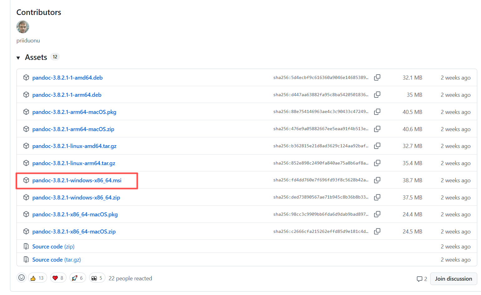The width and height of the screenshot is (481, 295).
Task: Click the sha256:c2666cfa215262effd85d9e181c4d hash
Action: tap(321, 231)
